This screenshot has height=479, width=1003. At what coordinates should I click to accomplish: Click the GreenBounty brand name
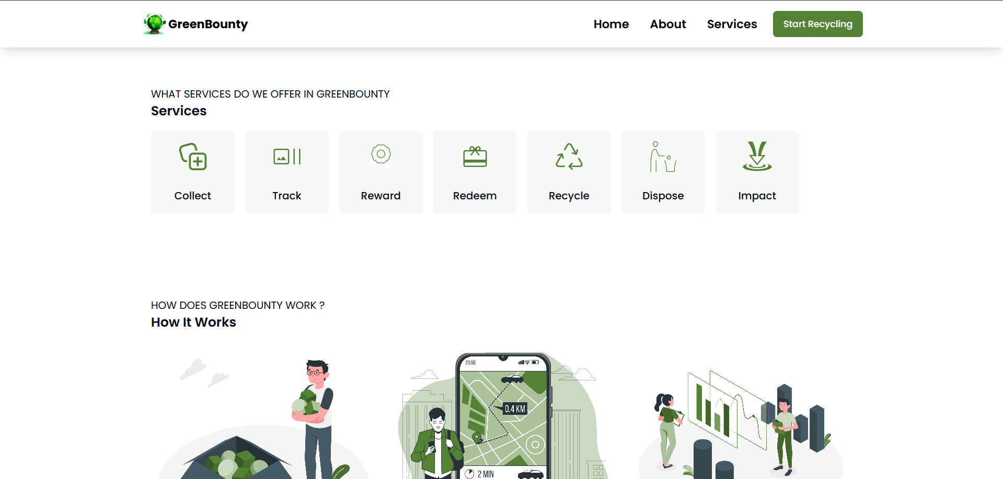[208, 24]
